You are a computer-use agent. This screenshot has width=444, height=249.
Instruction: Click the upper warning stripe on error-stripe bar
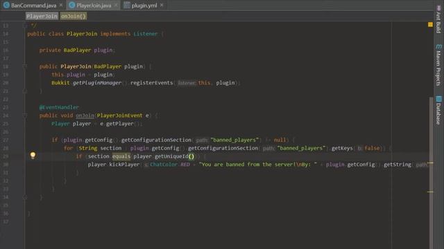pyautogui.click(x=430, y=163)
